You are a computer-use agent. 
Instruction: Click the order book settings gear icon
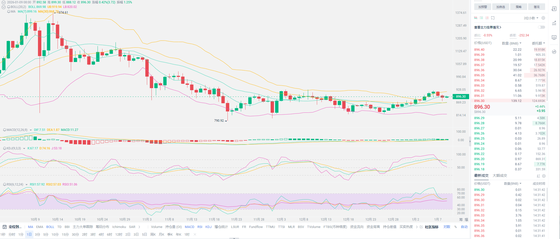tap(543, 18)
